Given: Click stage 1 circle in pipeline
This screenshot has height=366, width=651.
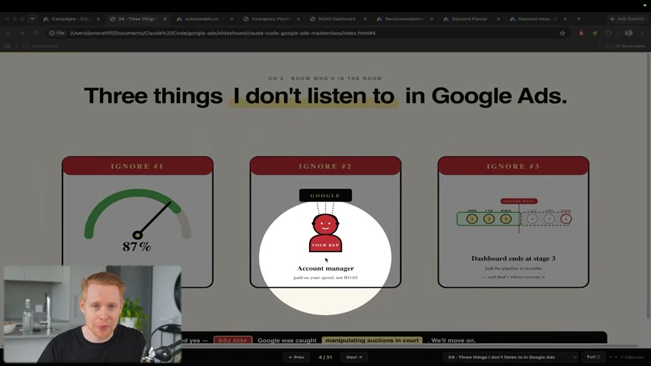Looking at the screenshot, I should click(x=472, y=219).
